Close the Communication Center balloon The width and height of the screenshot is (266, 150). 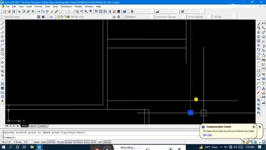[254, 127]
